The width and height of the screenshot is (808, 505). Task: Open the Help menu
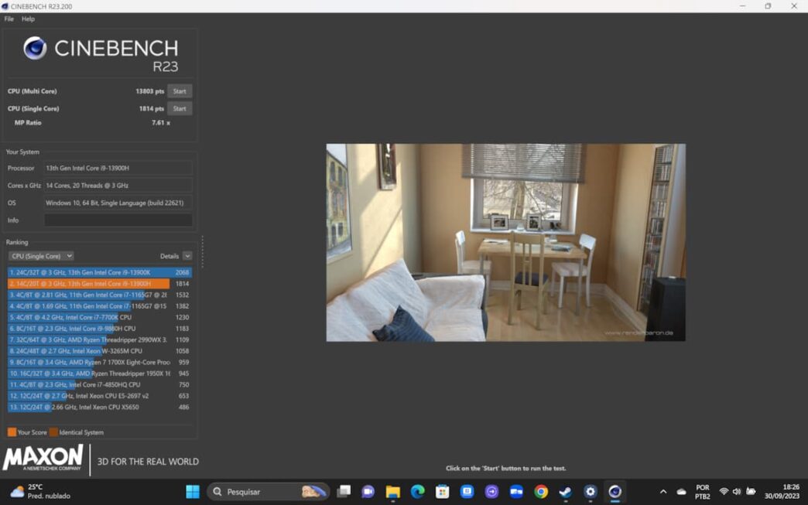28,19
